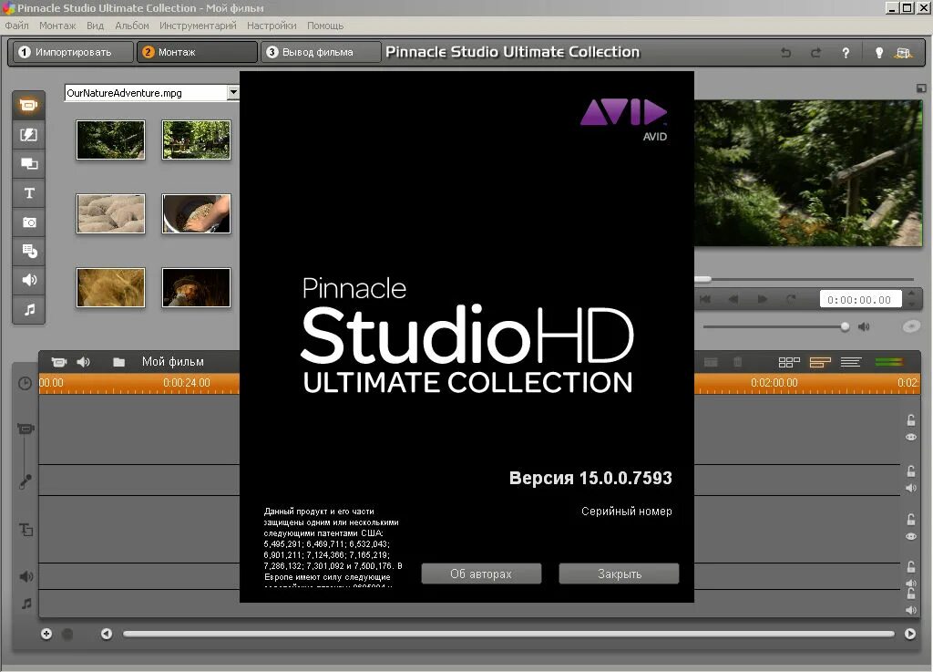Click the player loop playback button
The image size is (933, 672).
pos(791,299)
